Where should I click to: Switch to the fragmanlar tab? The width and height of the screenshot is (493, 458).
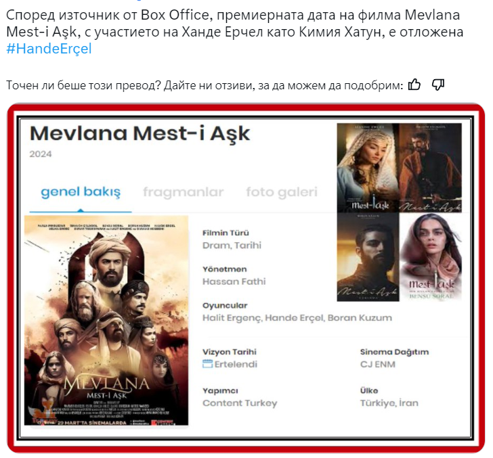(184, 192)
